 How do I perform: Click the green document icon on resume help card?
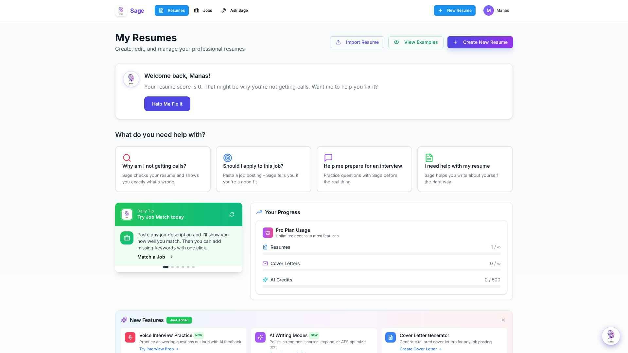[429, 158]
